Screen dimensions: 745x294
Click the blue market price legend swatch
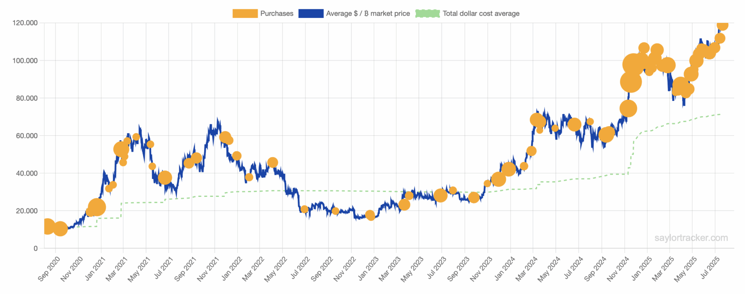311,14
